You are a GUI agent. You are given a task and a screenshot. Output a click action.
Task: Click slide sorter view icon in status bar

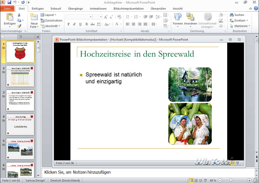tap(196, 180)
